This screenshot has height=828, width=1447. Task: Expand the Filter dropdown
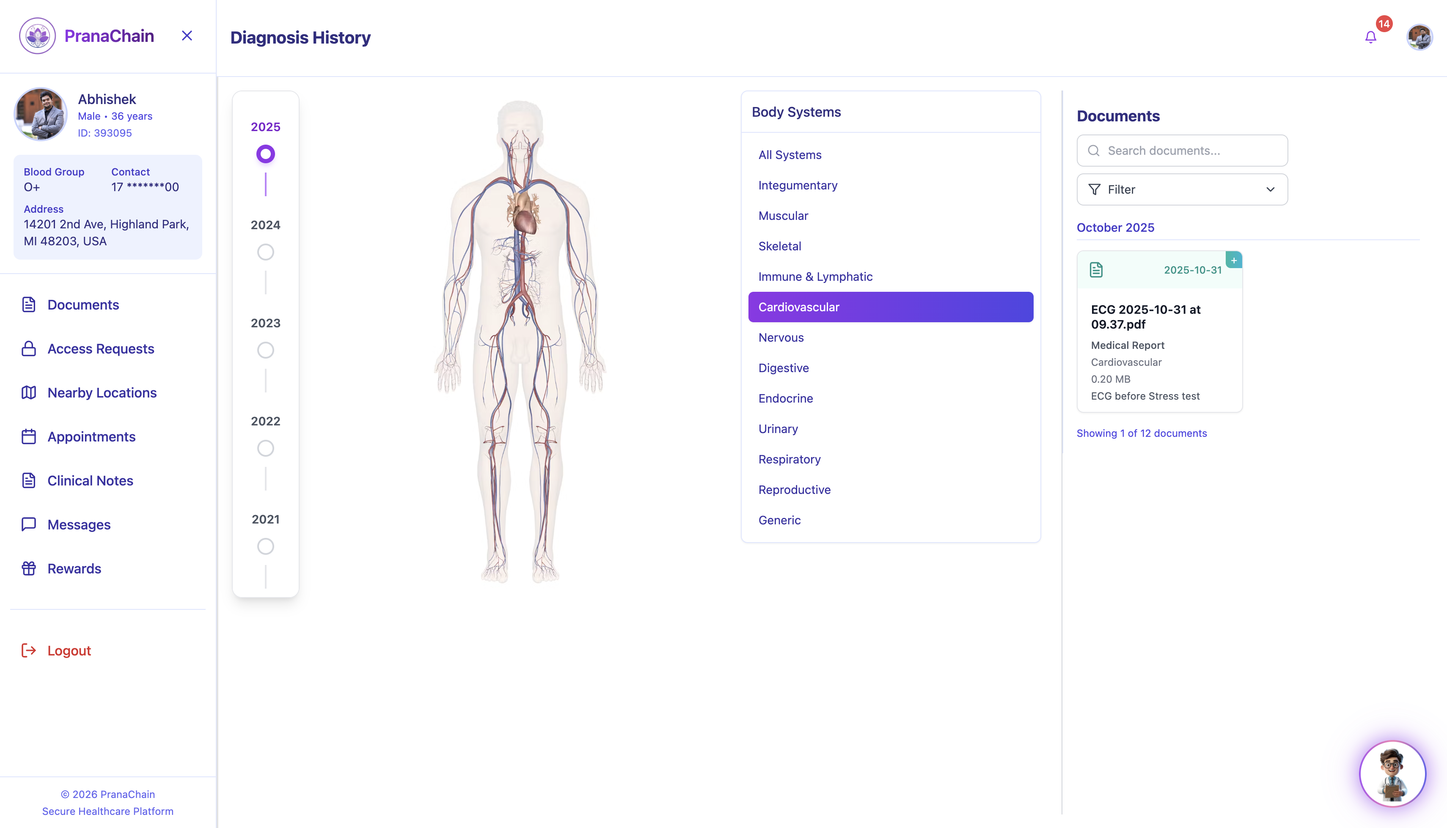(1181, 189)
